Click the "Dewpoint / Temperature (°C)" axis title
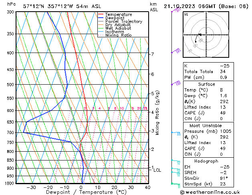Screen dimensions: 252x195 tap(86, 192)
